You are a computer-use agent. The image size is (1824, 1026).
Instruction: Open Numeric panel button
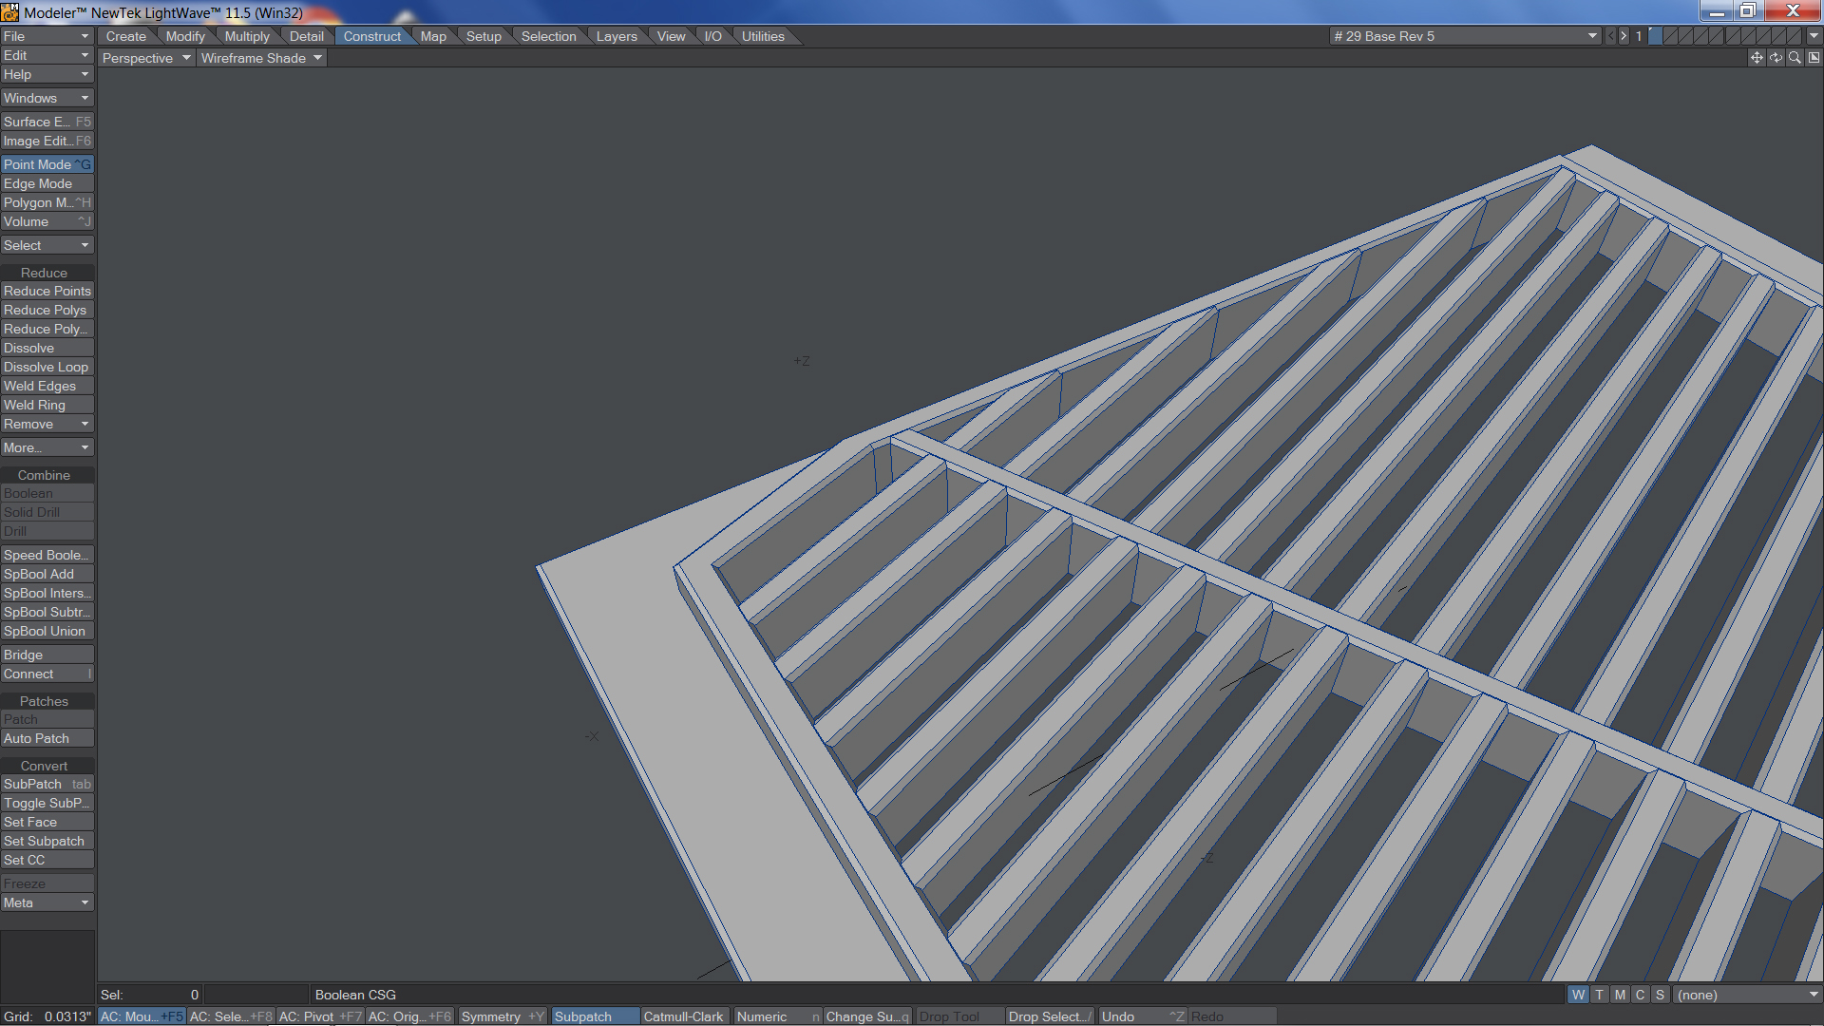[777, 1016]
